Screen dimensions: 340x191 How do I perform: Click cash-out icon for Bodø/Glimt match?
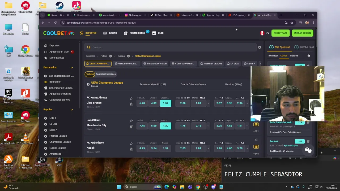[x=131, y=127]
